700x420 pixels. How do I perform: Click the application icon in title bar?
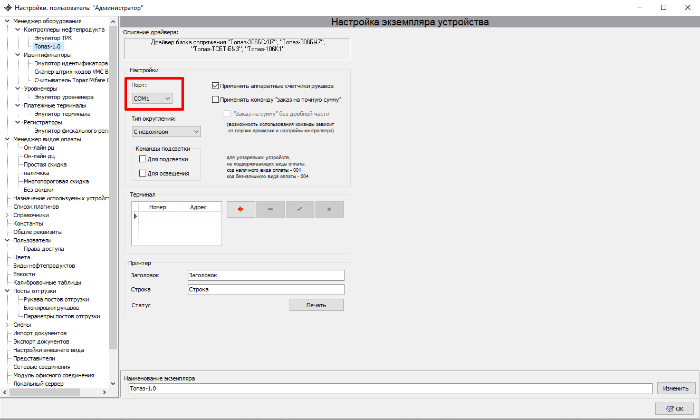(x=8, y=8)
